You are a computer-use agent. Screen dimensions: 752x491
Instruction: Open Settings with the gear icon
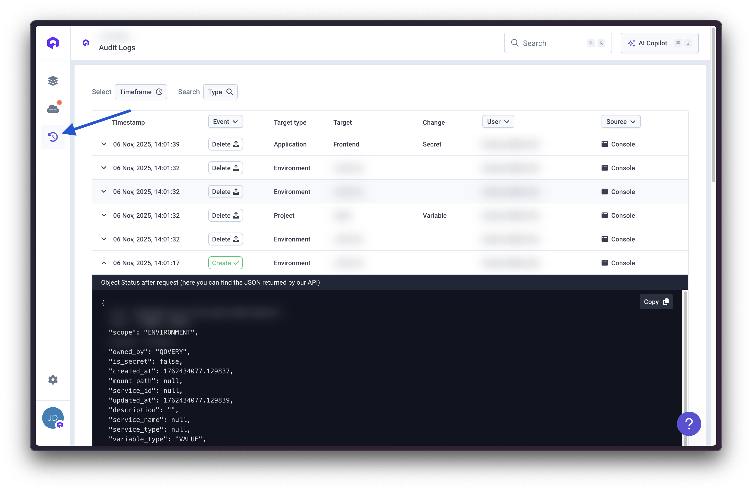point(53,380)
